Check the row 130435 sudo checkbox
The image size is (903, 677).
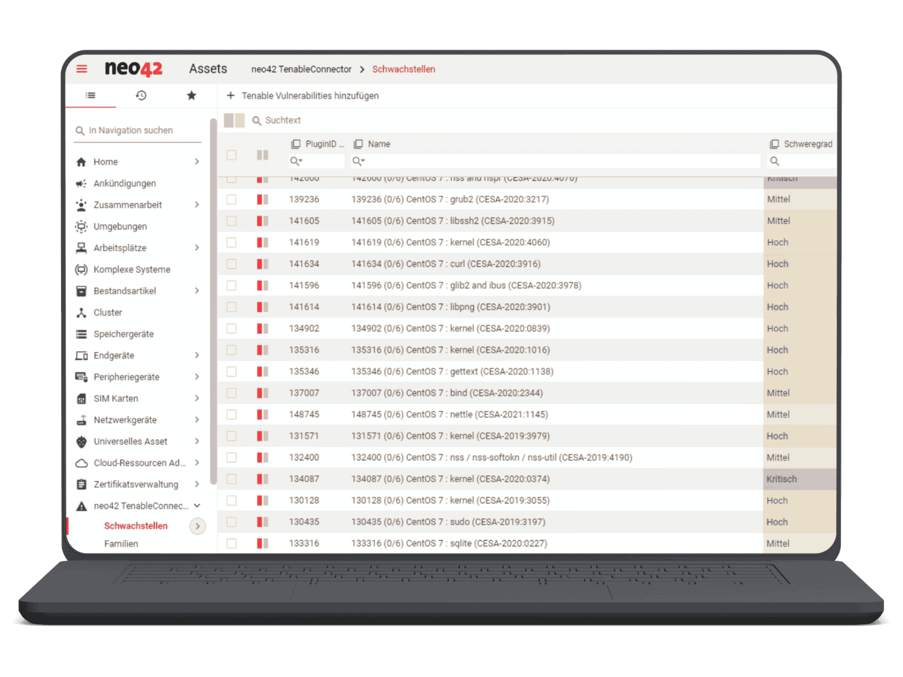click(x=231, y=522)
